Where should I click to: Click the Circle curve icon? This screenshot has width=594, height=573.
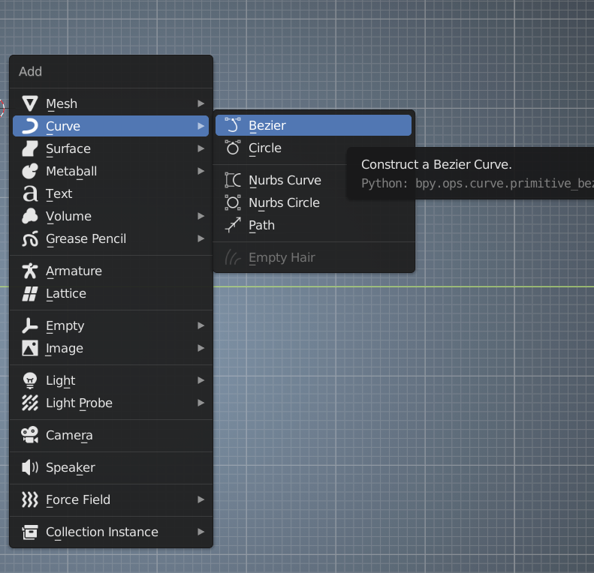click(233, 148)
